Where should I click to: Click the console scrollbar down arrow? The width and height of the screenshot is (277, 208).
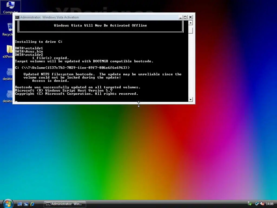(x=190, y=100)
